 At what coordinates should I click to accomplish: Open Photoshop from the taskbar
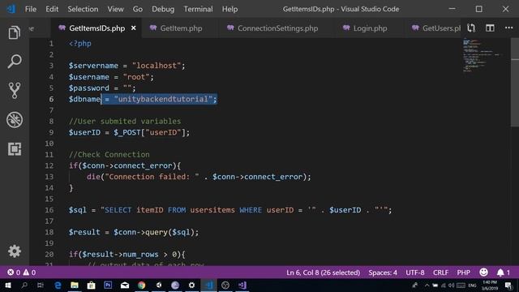[x=108, y=285]
